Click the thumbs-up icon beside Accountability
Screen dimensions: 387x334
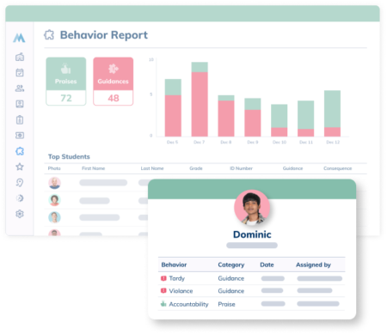point(163,304)
